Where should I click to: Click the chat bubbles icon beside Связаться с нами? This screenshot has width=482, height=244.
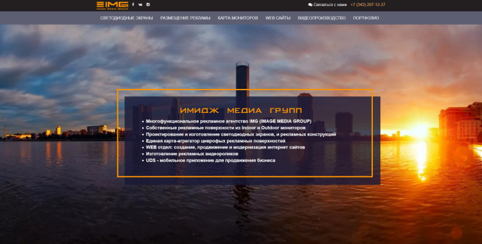[x=310, y=5]
